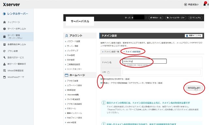Click the book icon in 関連マニュアル button
Viewport: 209px width, 125px height.
coord(187,36)
